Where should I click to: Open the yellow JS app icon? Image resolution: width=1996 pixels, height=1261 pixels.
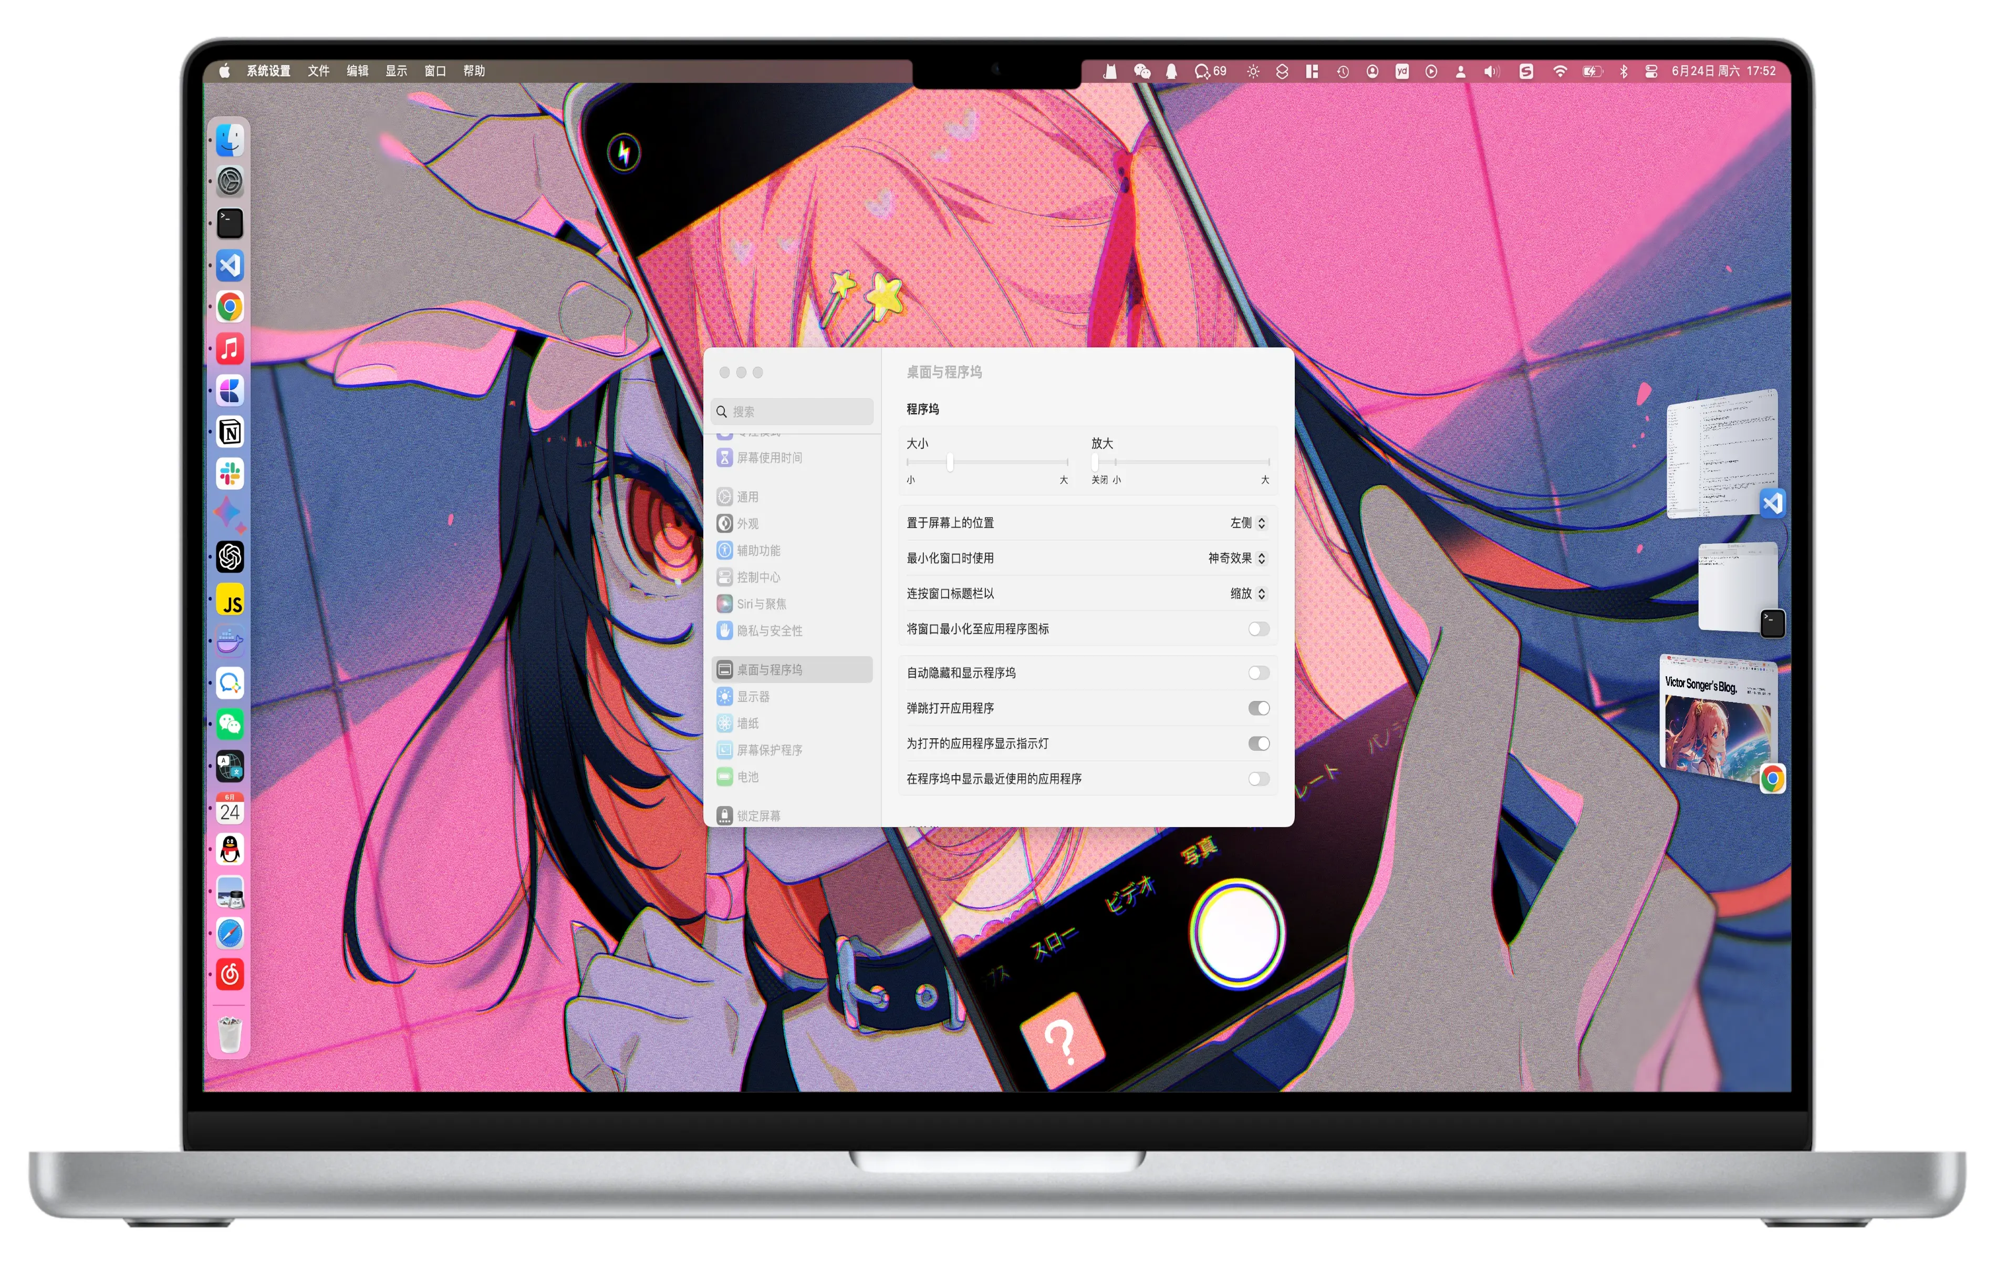pyautogui.click(x=230, y=600)
